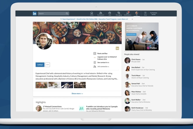
Task: Open Travis Meyer's profile
Action: 136,75
